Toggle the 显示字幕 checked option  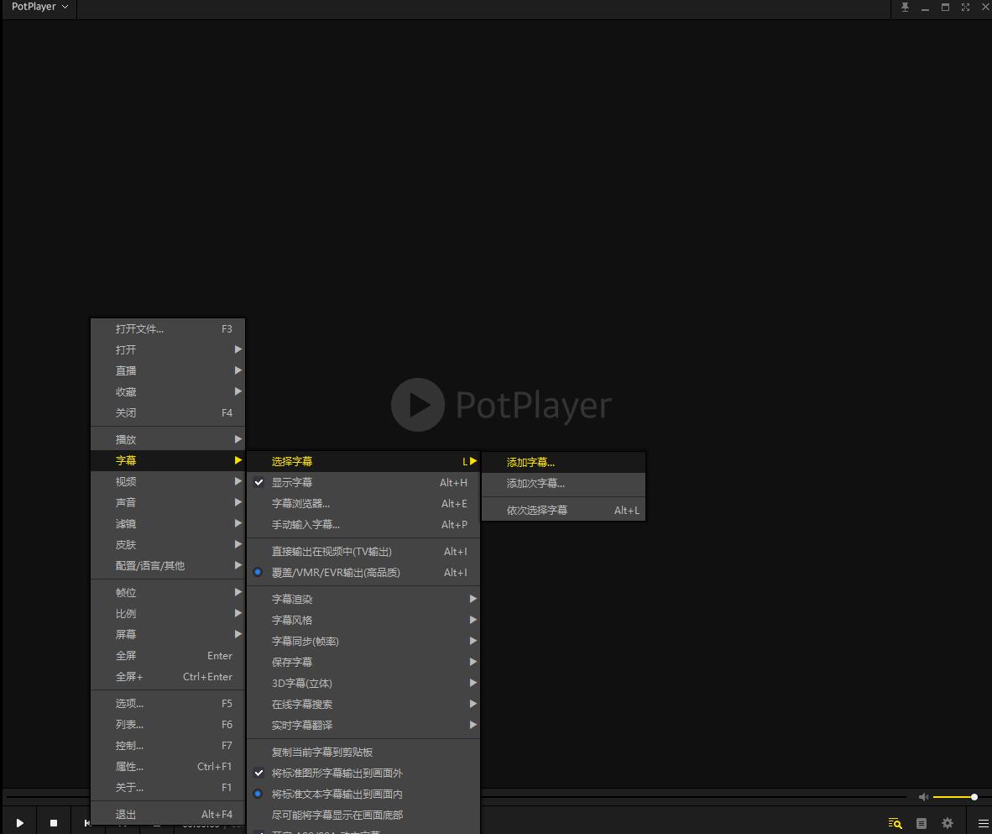(363, 483)
